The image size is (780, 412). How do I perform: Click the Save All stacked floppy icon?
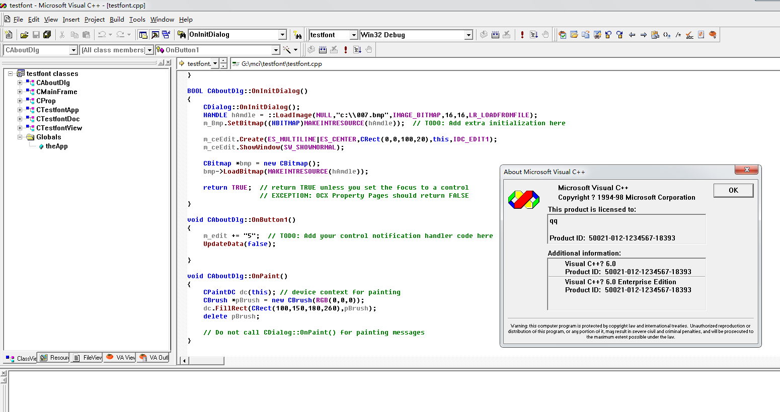[x=47, y=35]
